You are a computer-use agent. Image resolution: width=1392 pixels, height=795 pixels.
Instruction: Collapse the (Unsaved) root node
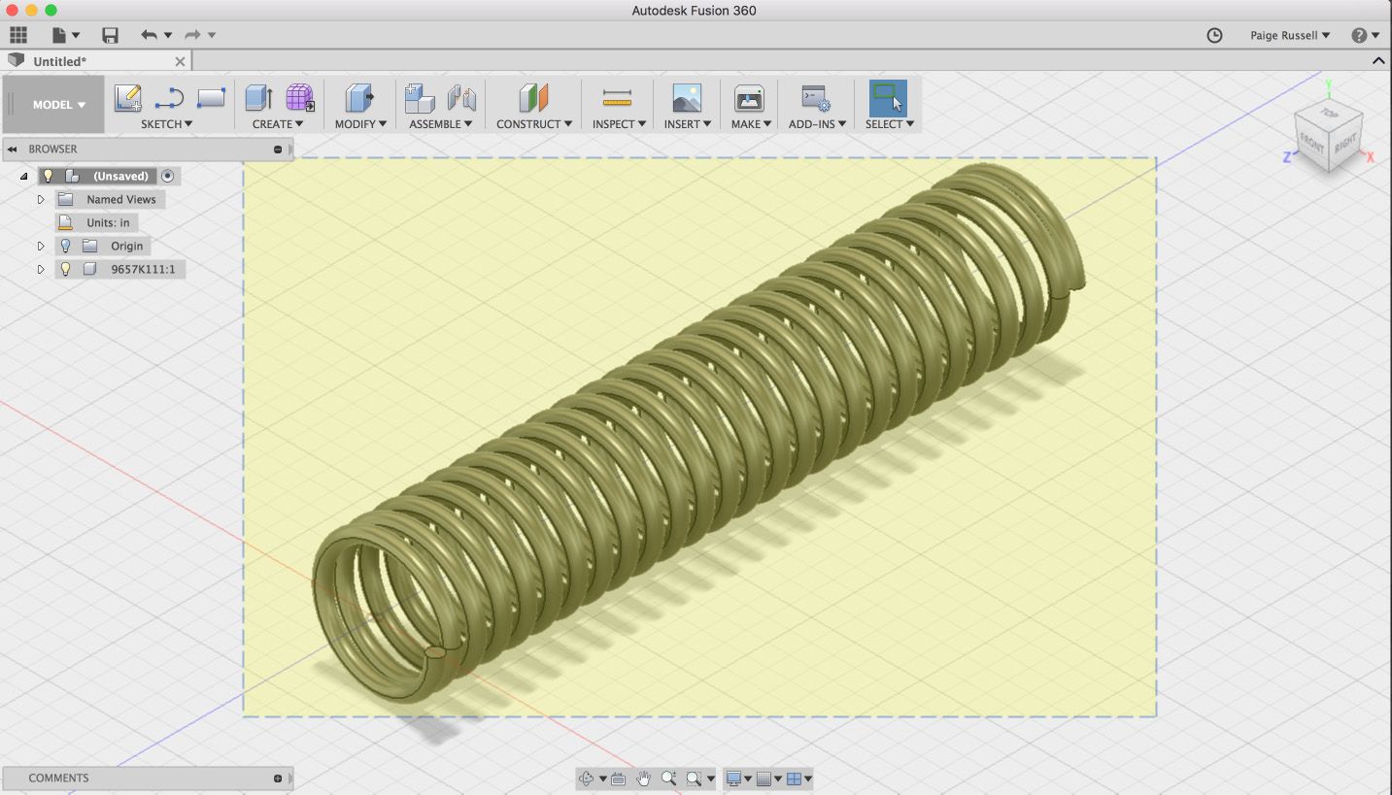tap(23, 176)
